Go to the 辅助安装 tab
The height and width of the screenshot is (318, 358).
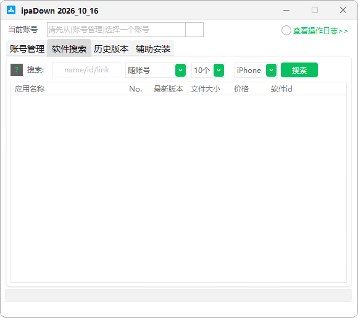tap(153, 49)
